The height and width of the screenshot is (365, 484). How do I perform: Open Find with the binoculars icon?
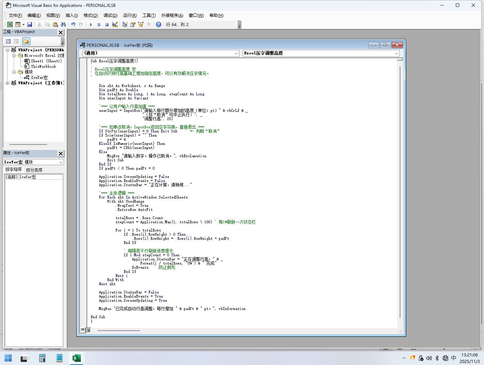point(63,24)
